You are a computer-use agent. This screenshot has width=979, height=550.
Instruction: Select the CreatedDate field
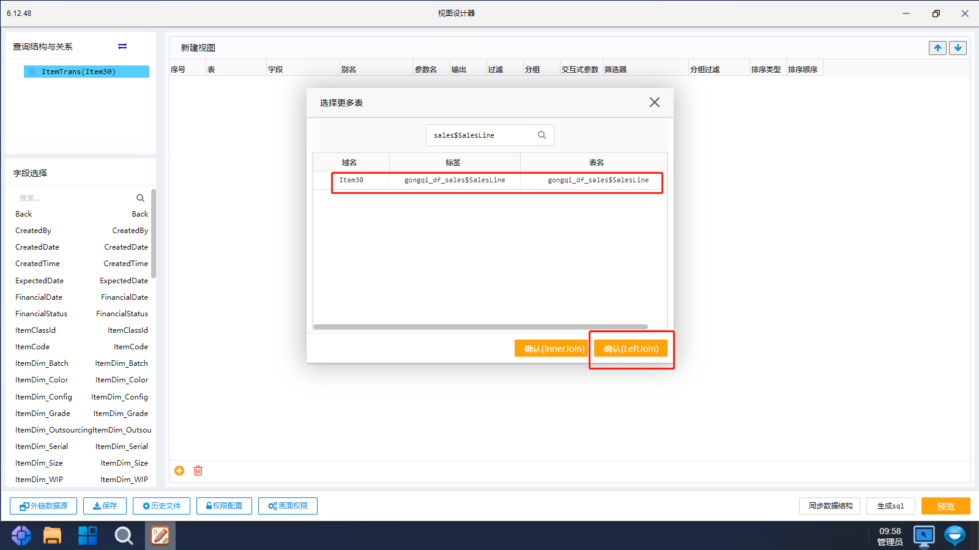point(81,247)
